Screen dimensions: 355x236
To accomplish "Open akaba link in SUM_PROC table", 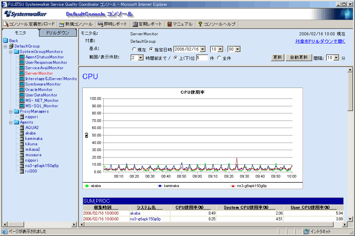I will coord(135,213).
